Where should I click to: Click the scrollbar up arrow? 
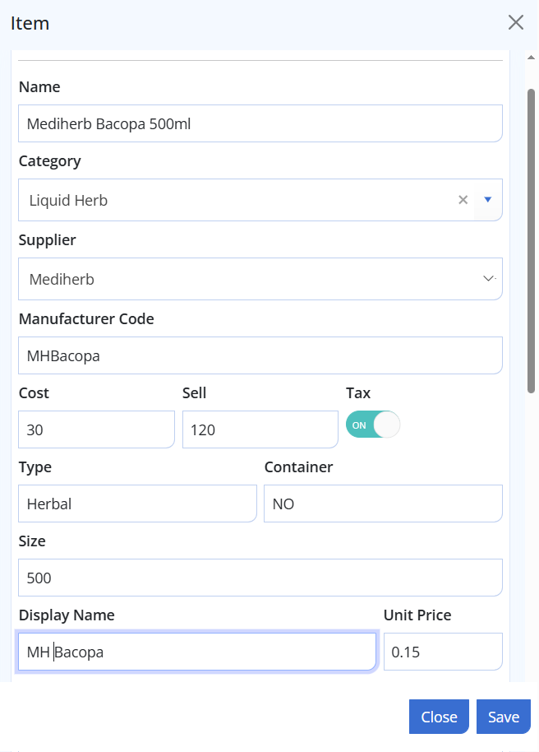[531, 58]
